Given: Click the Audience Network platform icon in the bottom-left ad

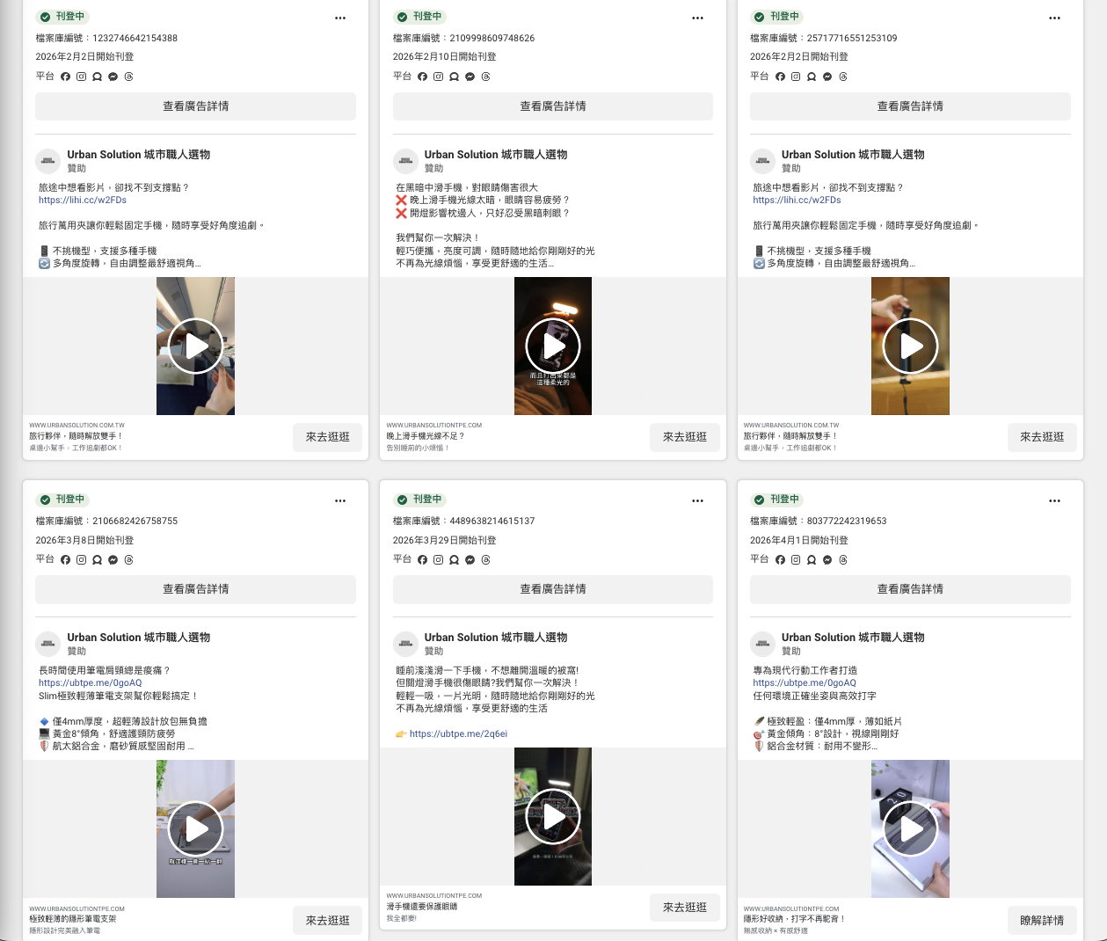Looking at the screenshot, I should (x=97, y=559).
